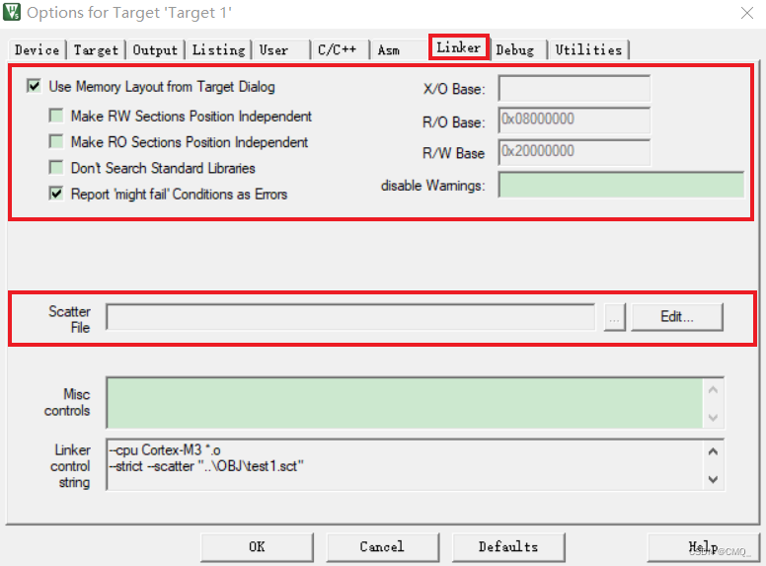Open Help for this dialog

703,547
